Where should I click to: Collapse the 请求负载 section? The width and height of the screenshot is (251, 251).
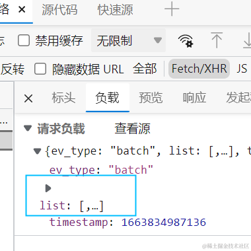(x=28, y=128)
